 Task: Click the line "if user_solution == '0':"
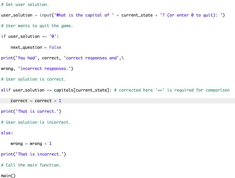pyautogui.click(x=30, y=37)
